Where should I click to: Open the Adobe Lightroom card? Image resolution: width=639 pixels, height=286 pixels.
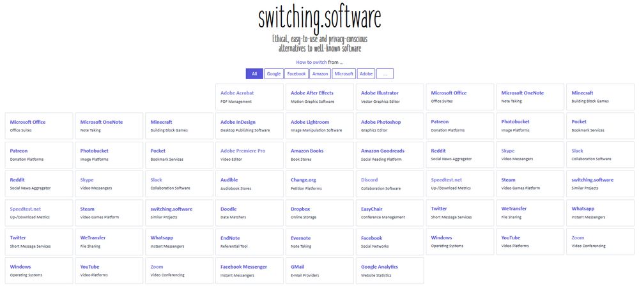(319, 126)
